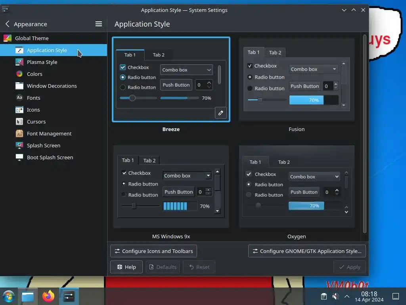
Task: Select the Oxygen style label
Action: 297,237
